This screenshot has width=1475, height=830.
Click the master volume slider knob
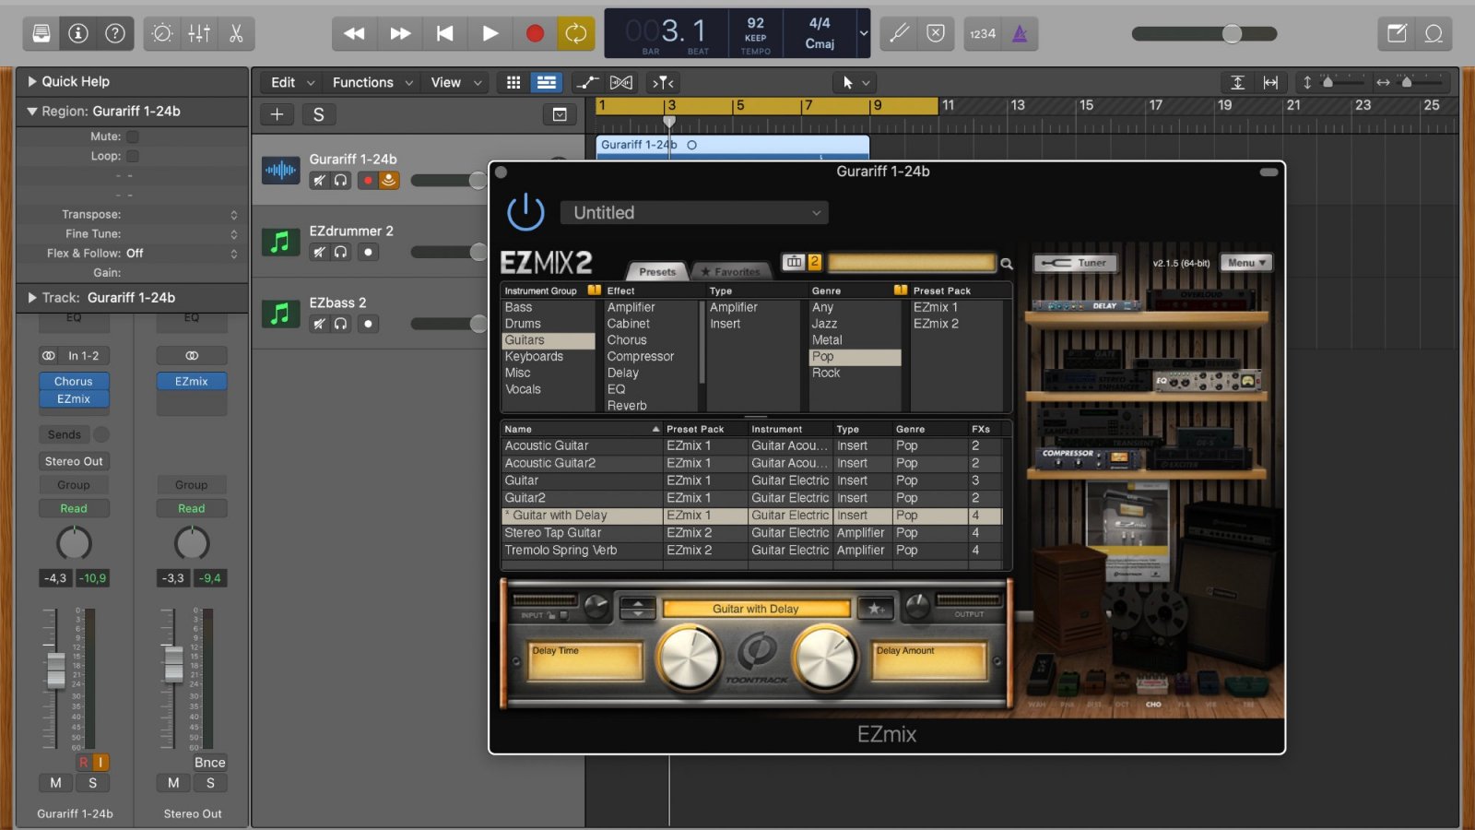(x=1232, y=34)
